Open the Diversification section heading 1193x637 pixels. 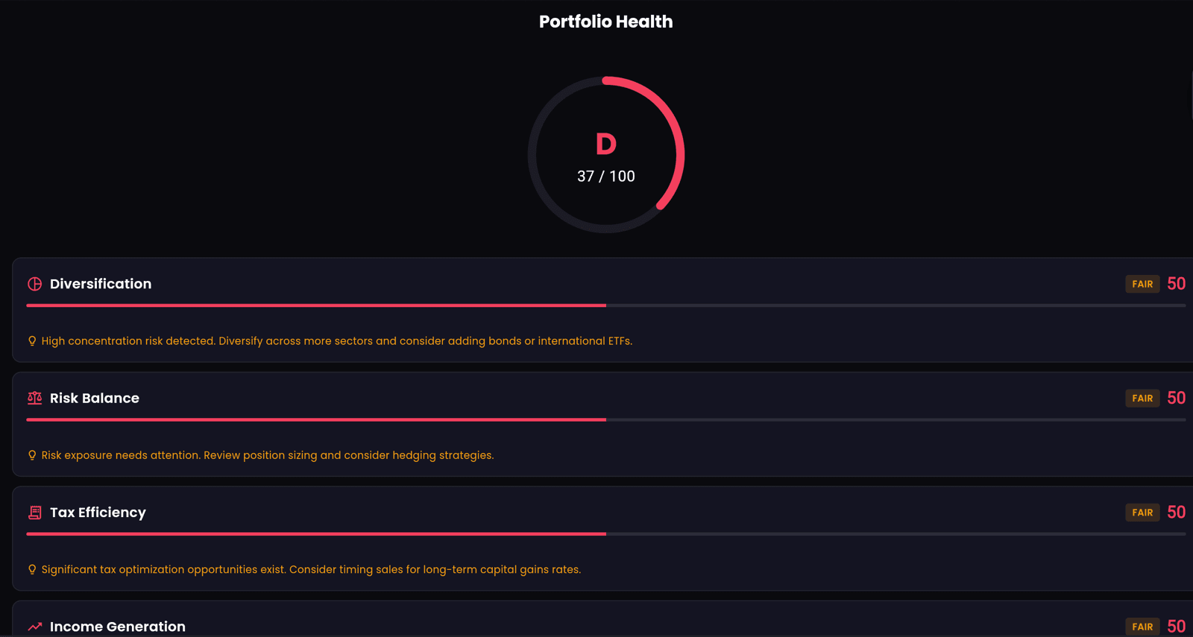tap(101, 284)
